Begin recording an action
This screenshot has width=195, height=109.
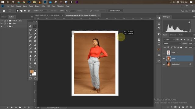point(12,107)
